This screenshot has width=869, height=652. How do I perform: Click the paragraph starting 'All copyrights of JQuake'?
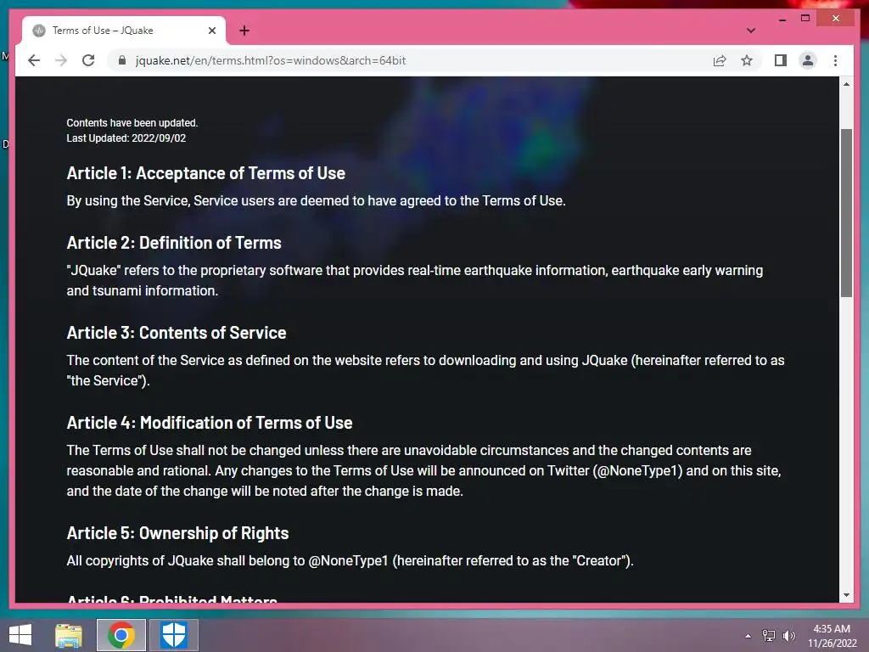tap(350, 560)
